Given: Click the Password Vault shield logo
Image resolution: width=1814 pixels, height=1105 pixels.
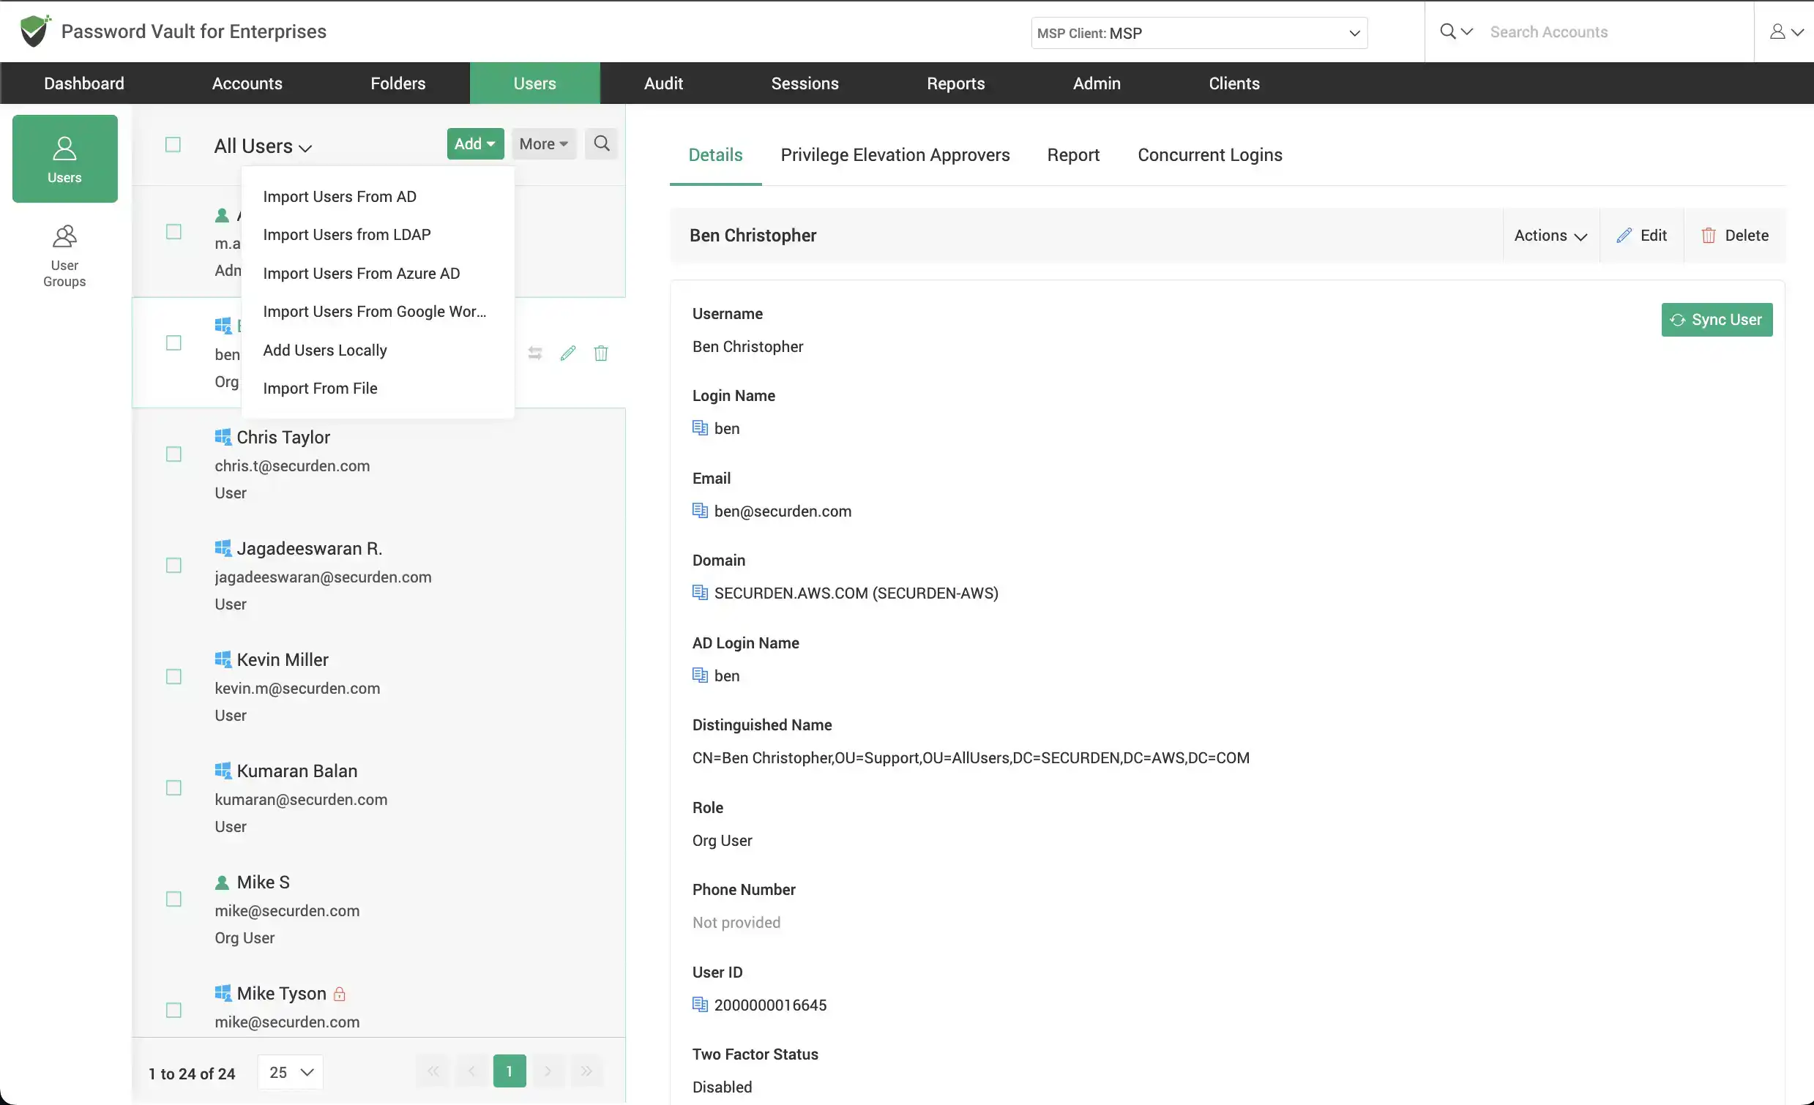Looking at the screenshot, I should tap(34, 31).
